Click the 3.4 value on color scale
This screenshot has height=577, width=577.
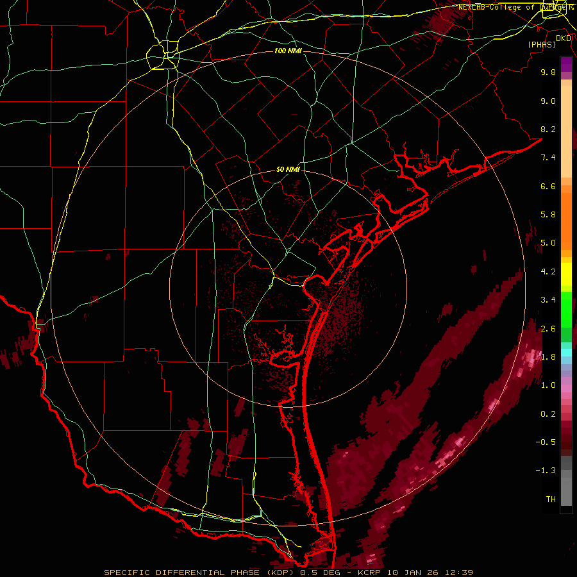(548, 300)
